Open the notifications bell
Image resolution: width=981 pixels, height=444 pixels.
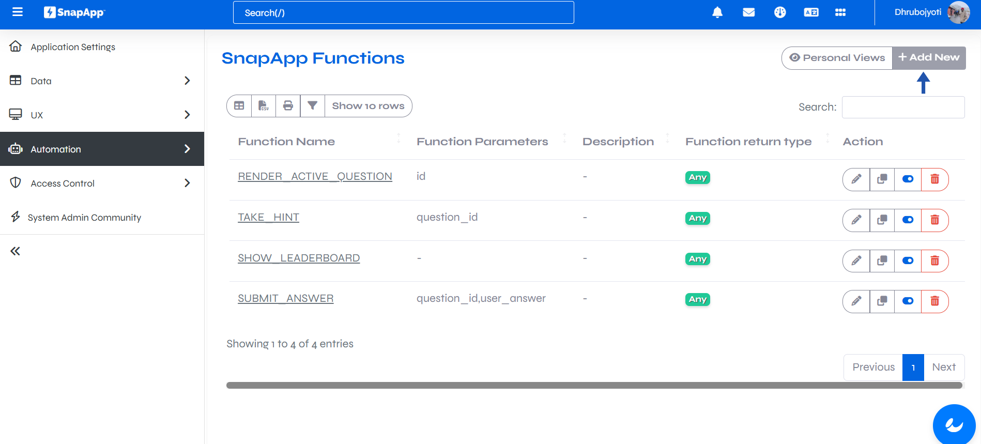(x=717, y=12)
